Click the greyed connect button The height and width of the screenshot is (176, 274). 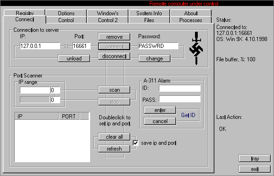(114, 47)
